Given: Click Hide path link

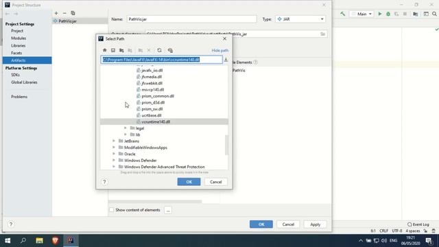Looking at the screenshot, I should [219, 50].
